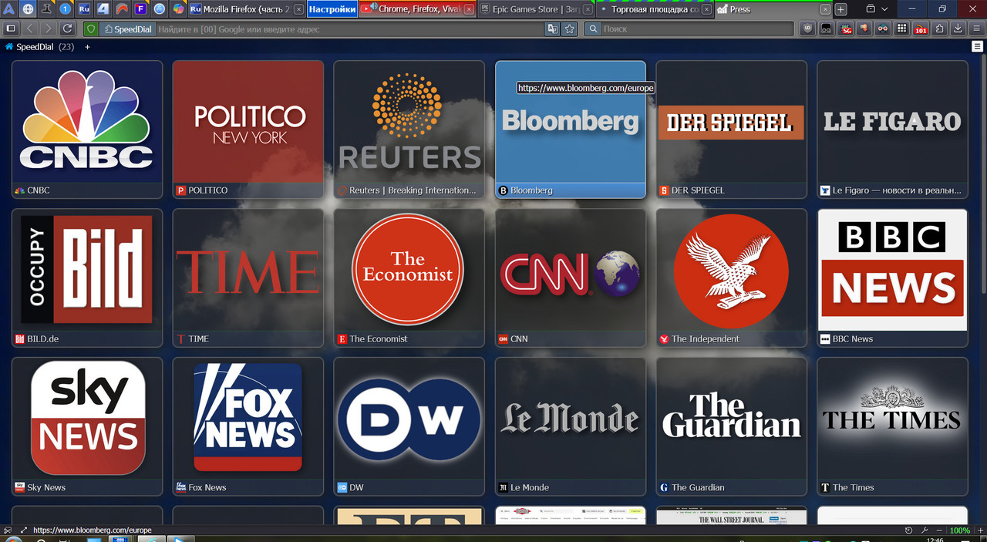The height and width of the screenshot is (542, 987).
Task: Open the Fox News dial
Action: pos(248,426)
